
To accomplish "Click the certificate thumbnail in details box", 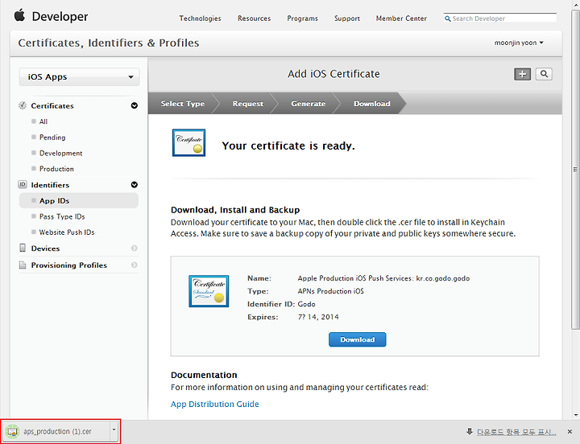I will click(209, 291).
